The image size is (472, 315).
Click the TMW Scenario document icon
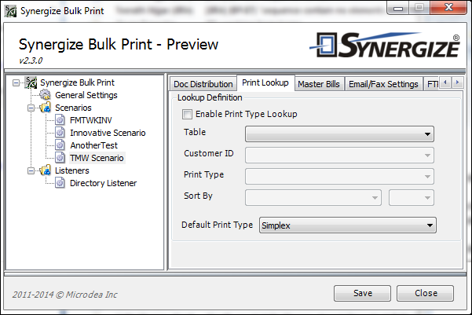[x=60, y=158]
